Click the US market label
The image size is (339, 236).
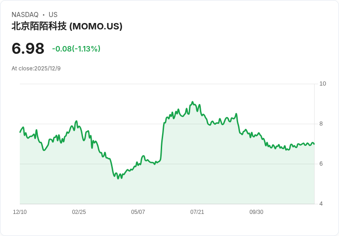[x=53, y=15]
